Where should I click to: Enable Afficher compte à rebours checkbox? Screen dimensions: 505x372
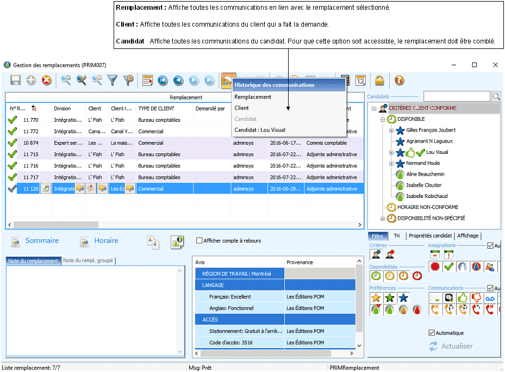coord(199,241)
